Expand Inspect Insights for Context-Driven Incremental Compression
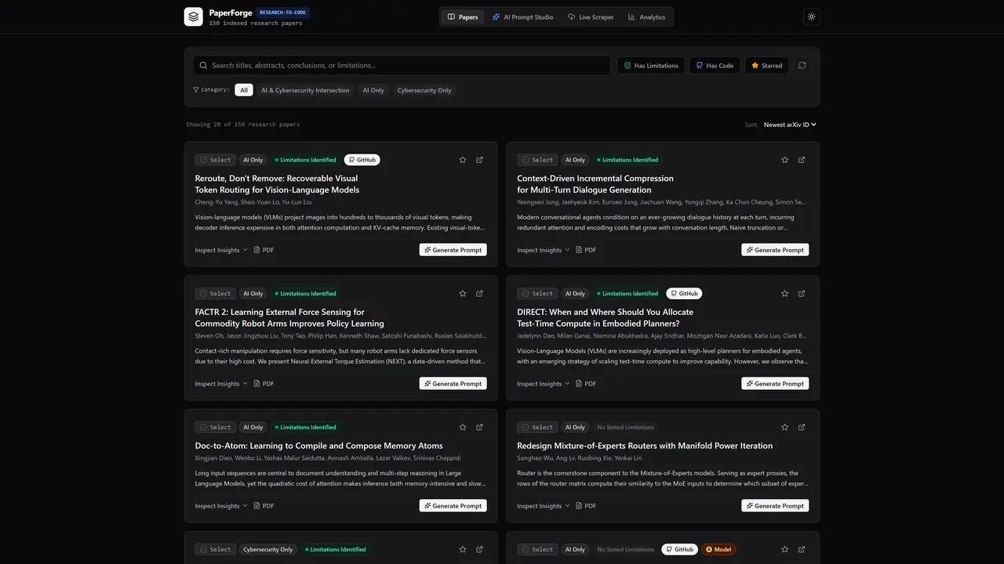The height and width of the screenshot is (564, 1004). click(x=544, y=250)
